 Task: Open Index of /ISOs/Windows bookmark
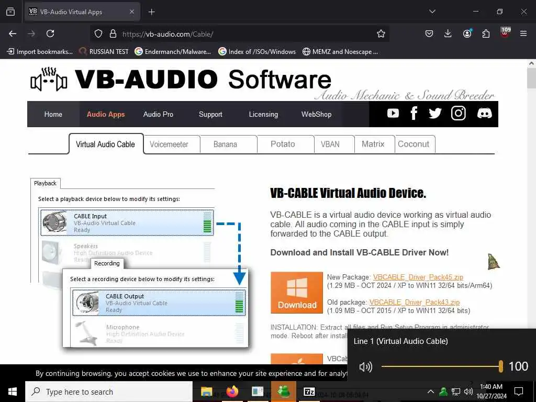click(x=257, y=52)
